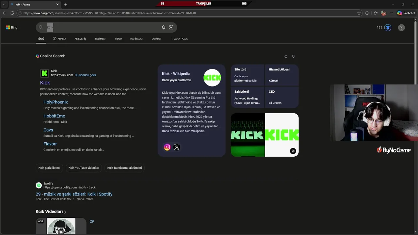
Task: Open Kick's X (Twitter) icon
Action: [177, 147]
